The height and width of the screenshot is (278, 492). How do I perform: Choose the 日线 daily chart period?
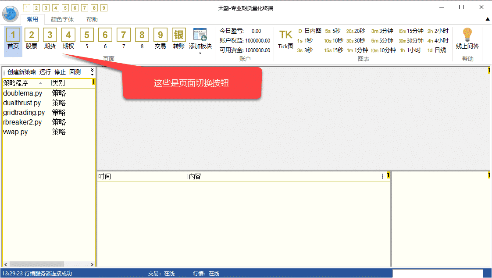[437, 50]
